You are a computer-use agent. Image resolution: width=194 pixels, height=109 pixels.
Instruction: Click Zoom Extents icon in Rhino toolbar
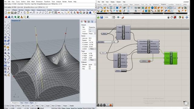[46, 13]
